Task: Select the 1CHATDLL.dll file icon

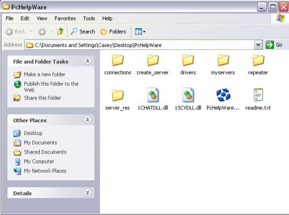Action: (153, 95)
